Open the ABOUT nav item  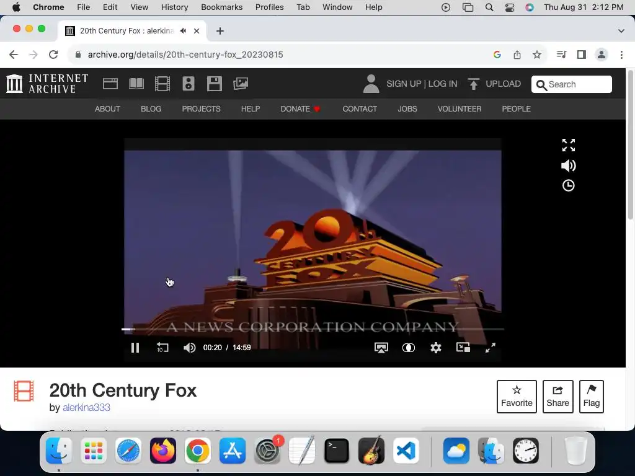tap(107, 109)
